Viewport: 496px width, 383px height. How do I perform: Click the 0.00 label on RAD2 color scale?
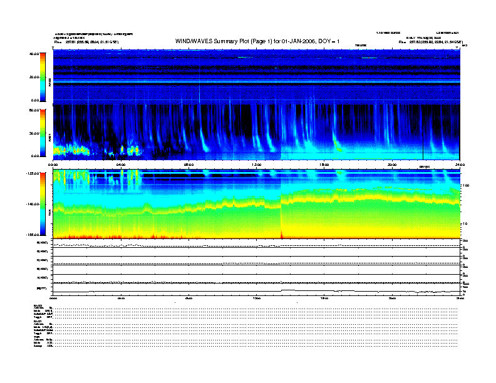tap(35, 100)
